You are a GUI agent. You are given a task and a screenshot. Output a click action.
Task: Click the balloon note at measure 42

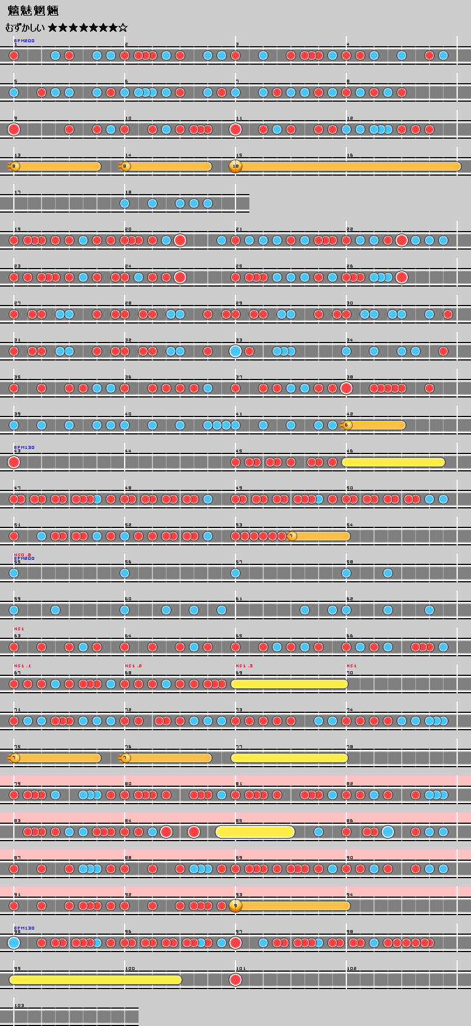tap(346, 425)
